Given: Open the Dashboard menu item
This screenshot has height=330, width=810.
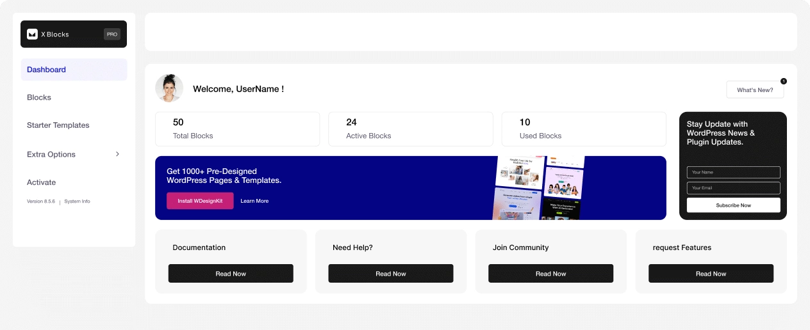Looking at the screenshot, I should click(74, 70).
